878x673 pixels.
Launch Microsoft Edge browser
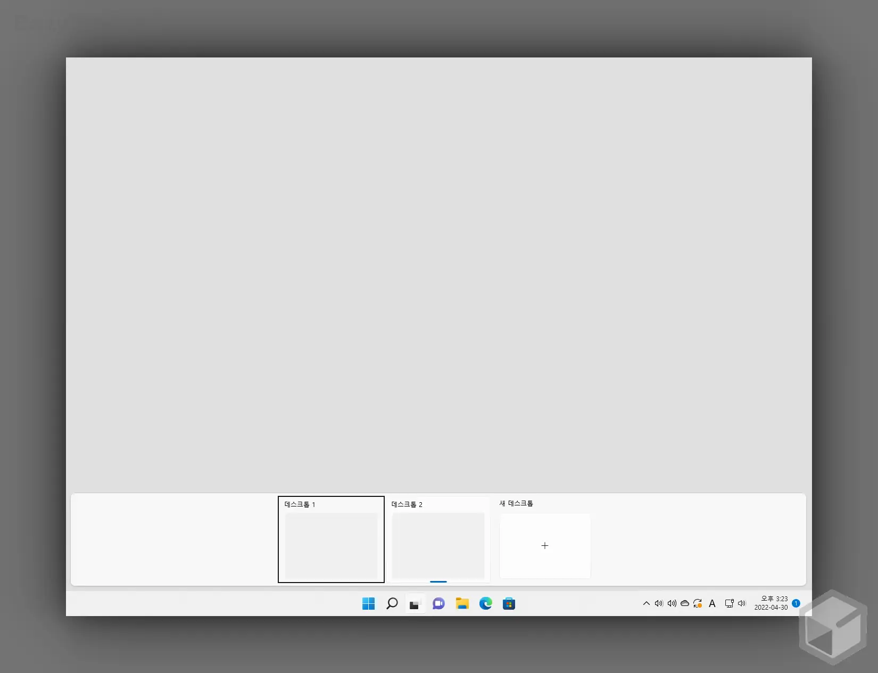tap(485, 603)
